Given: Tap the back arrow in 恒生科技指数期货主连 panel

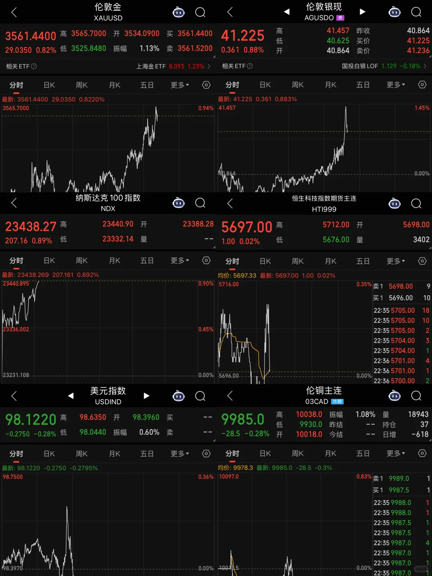Looking at the screenshot, I should 230,204.
